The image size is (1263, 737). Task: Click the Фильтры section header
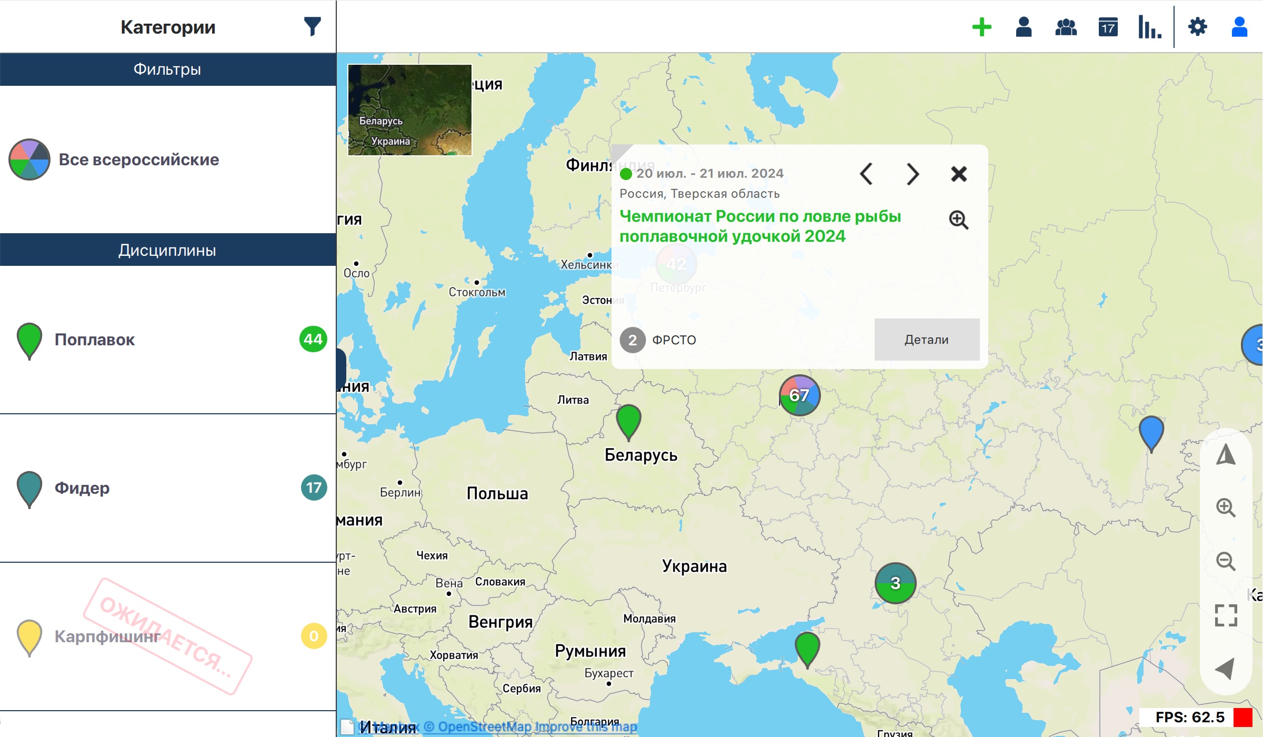(168, 69)
